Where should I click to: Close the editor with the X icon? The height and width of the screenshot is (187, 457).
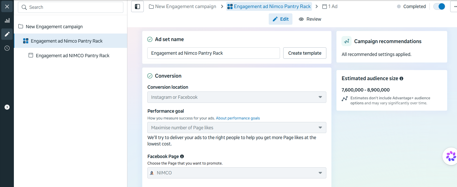pyautogui.click(x=7, y=7)
